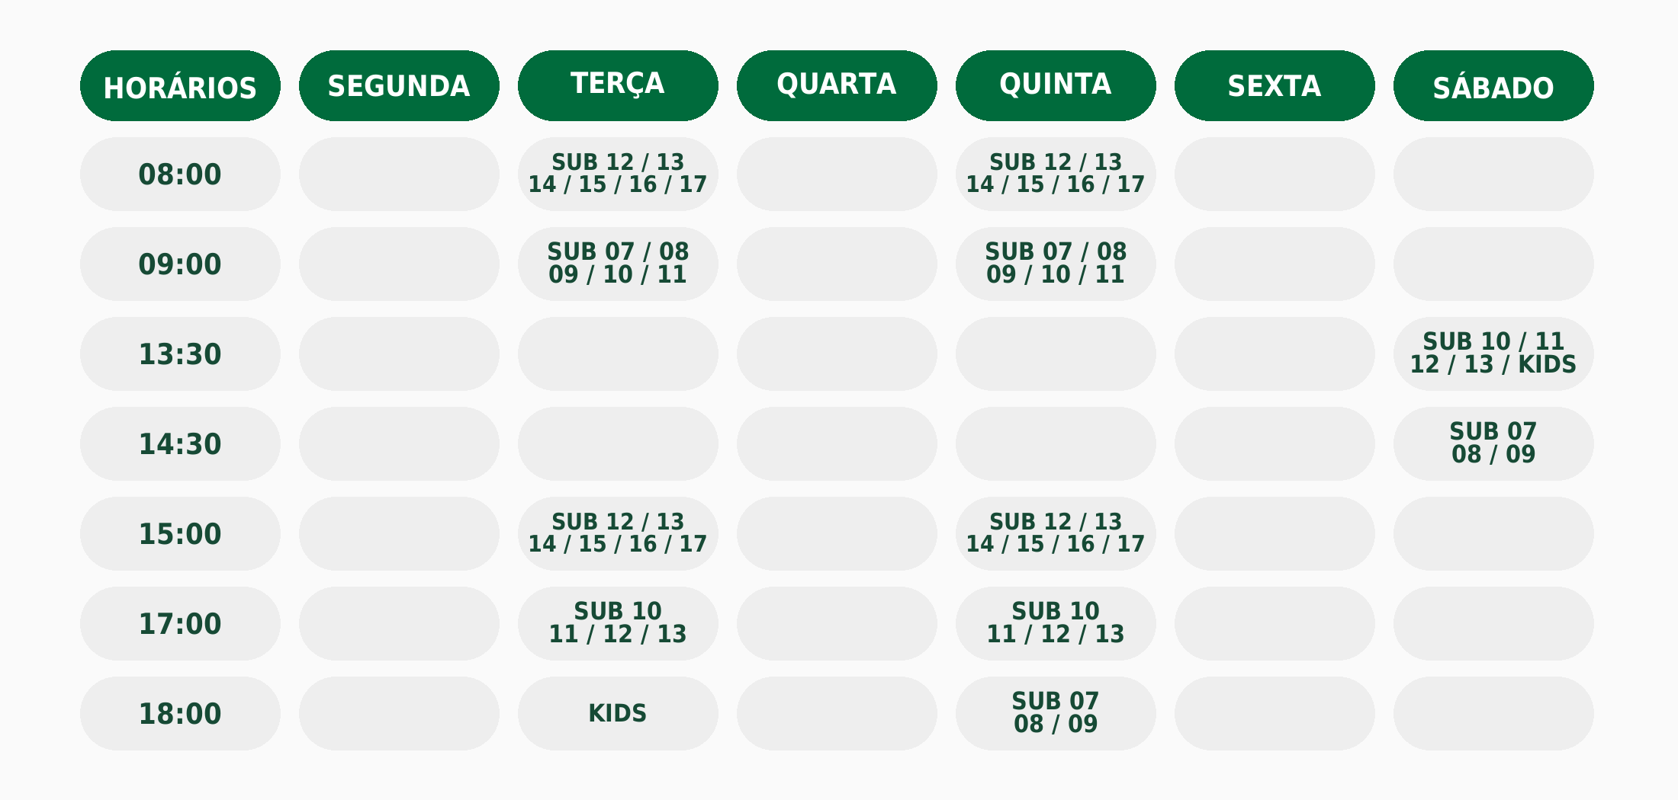Image resolution: width=1678 pixels, height=800 pixels.
Task: Select the SEGUNDA column header
Action: coord(399,86)
